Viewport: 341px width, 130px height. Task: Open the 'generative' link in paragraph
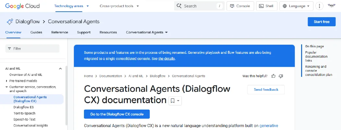[x=269, y=125]
